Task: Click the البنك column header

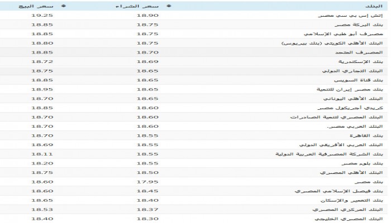Action: tap(374, 6)
